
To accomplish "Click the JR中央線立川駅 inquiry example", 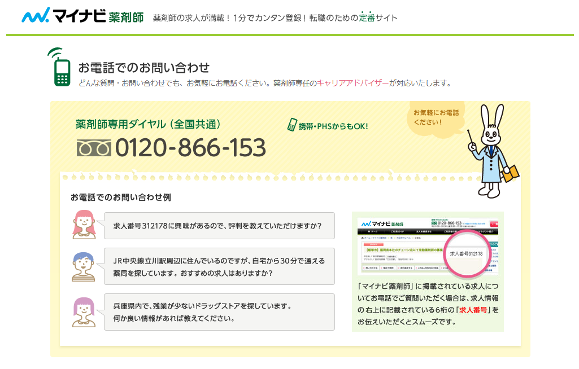I will 219,266.
